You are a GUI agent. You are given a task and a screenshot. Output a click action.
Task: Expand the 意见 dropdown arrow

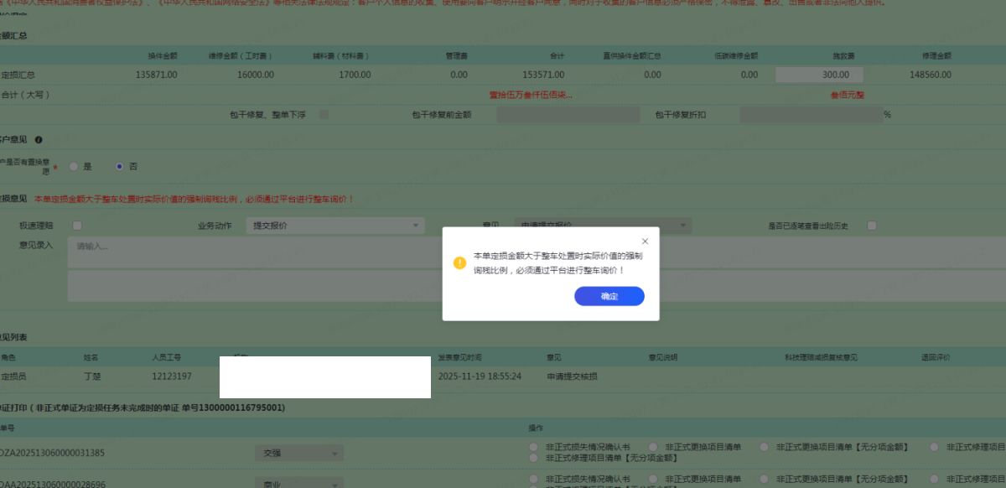coord(683,226)
